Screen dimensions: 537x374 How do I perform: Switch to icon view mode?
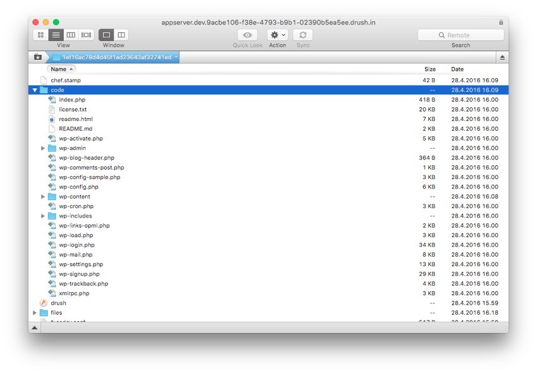(41, 35)
